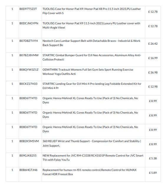Click ASIN B0DCJNGYPN in second row

pos(29,24)
